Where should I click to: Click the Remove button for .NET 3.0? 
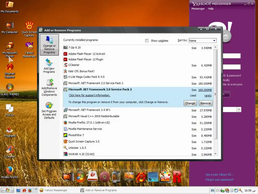(206, 103)
